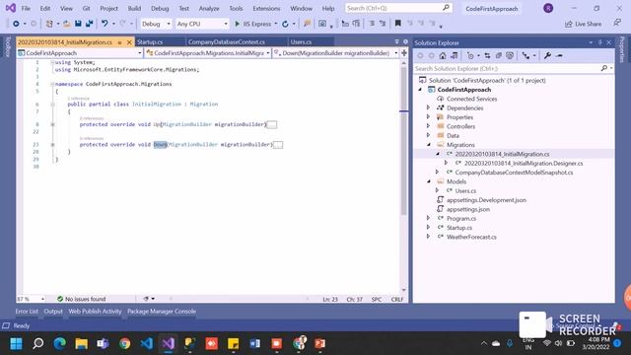Switch to the Users.cs editor tab

[x=301, y=41]
